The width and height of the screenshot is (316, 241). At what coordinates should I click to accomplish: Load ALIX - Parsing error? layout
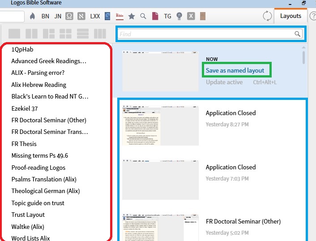click(x=38, y=73)
